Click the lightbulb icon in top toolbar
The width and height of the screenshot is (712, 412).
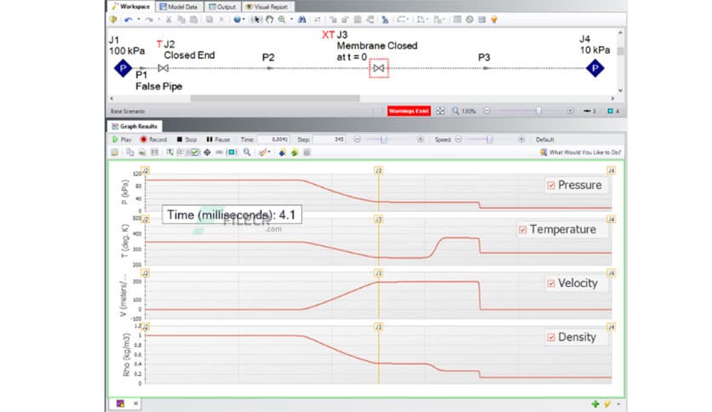point(493,18)
